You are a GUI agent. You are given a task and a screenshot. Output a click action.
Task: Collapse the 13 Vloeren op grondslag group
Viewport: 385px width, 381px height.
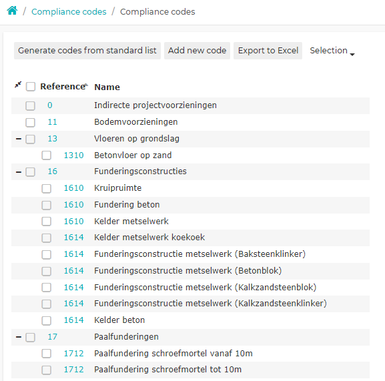pyautogui.click(x=19, y=139)
